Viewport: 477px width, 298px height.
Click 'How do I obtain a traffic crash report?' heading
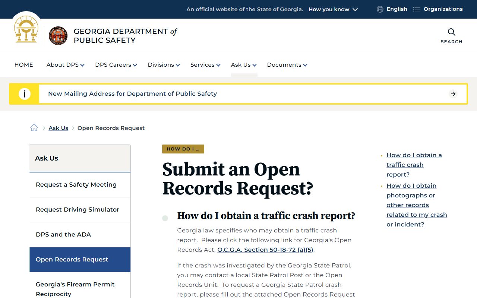tap(266, 216)
